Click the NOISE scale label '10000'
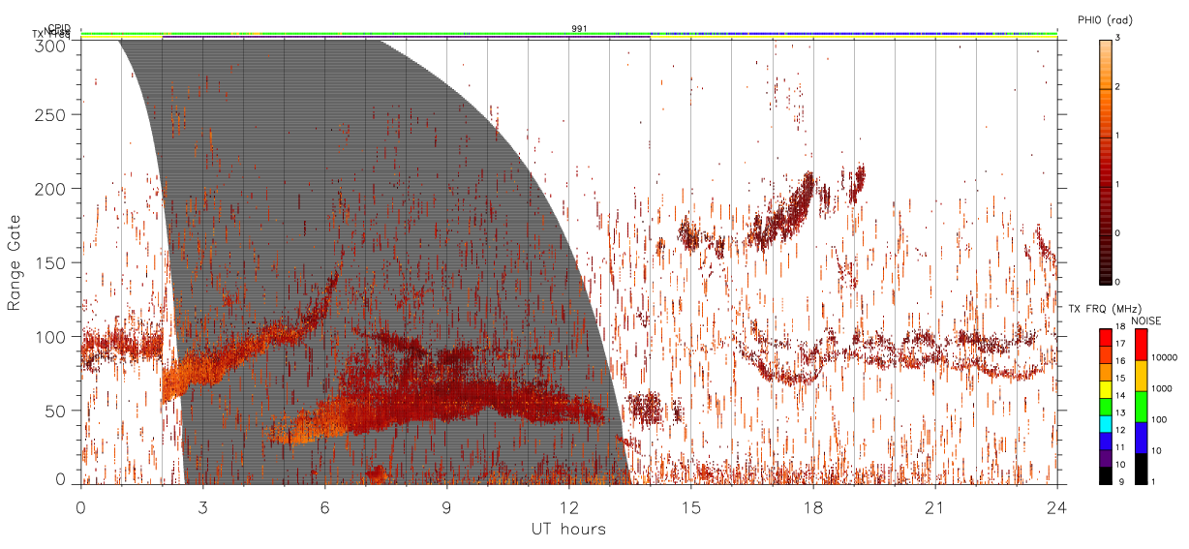 point(1163,358)
